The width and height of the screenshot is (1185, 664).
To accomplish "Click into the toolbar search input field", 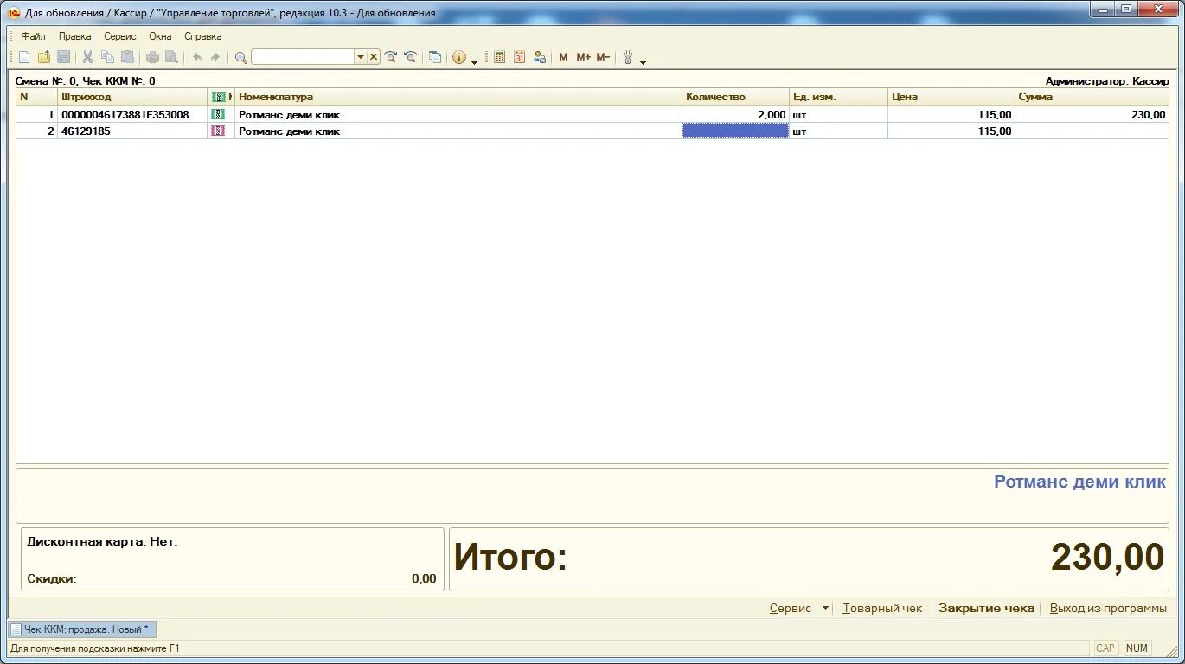I will (303, 57).
